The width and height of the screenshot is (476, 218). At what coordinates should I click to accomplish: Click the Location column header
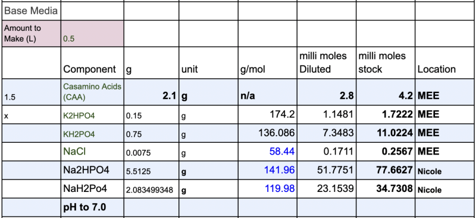(444, 63)
